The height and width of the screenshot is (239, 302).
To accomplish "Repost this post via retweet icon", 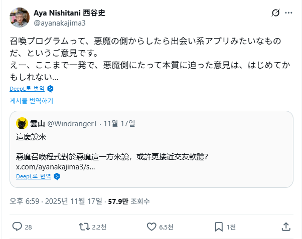I will click(x=85, y=226).
